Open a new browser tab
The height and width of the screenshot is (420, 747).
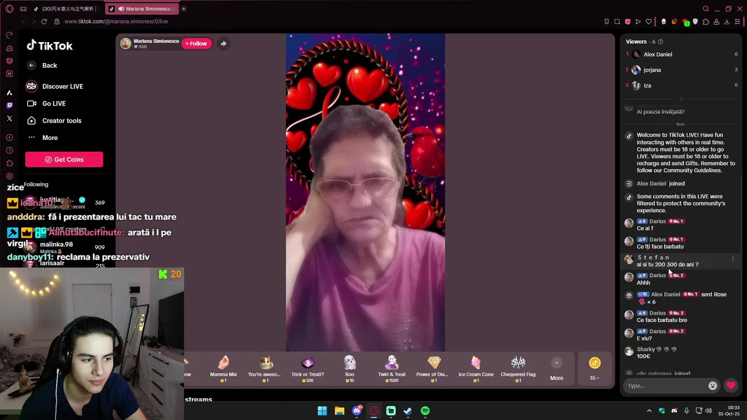[x=183, y=9]
